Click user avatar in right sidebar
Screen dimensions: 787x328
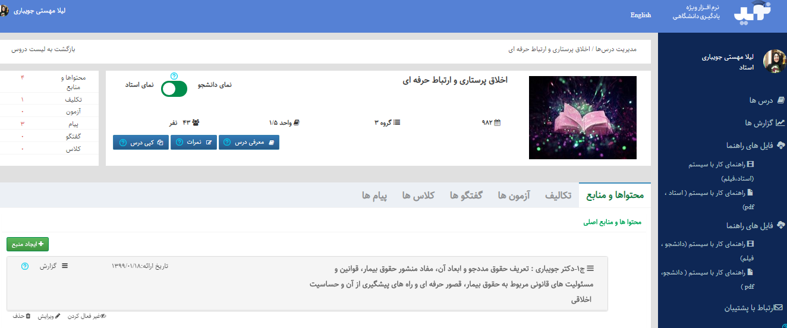click(x=775, y=62)
